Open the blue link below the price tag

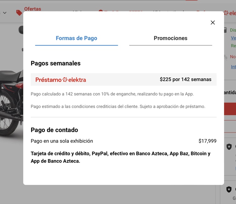[233, 67]
